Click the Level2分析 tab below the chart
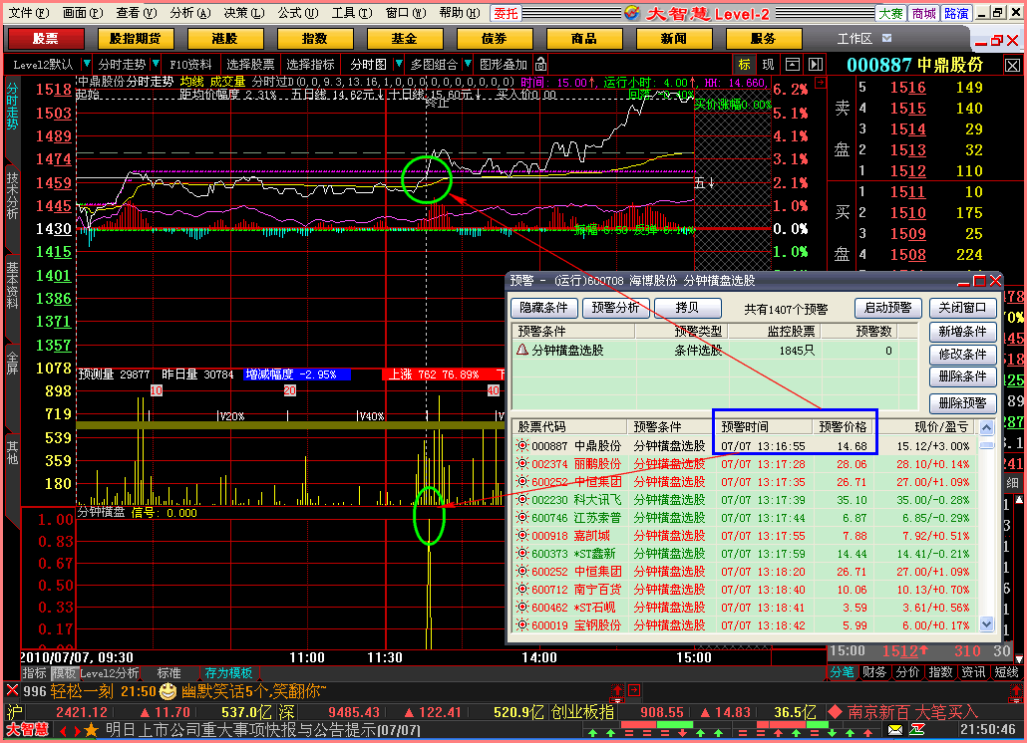This screenshot has height=743, width=1027. [x=110, y=673]
